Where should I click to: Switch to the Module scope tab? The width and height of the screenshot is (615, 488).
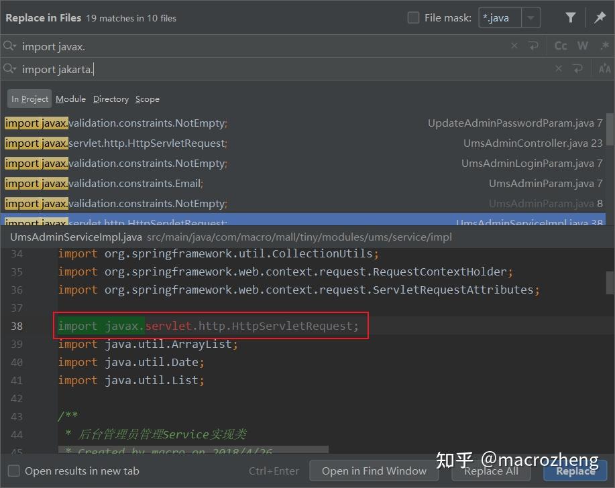pos(70,99)
